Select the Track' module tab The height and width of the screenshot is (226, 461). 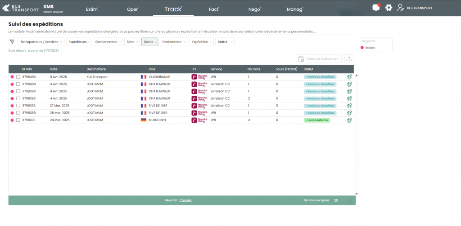click(x=173, y=9)
